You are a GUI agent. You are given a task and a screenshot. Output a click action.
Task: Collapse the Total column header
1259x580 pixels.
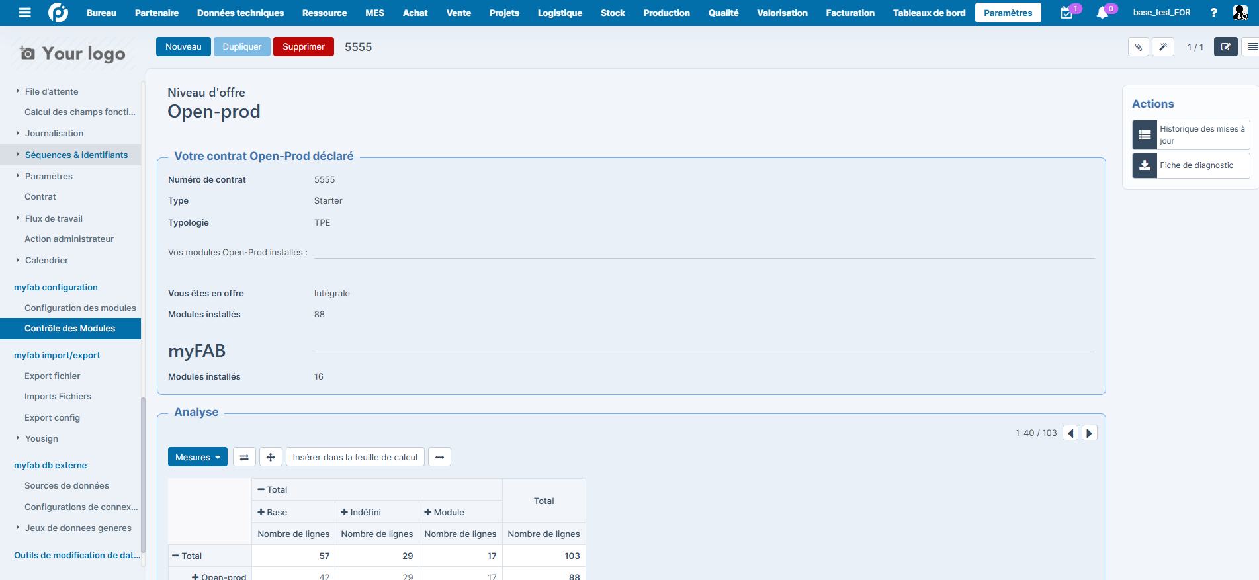[261, 489]
